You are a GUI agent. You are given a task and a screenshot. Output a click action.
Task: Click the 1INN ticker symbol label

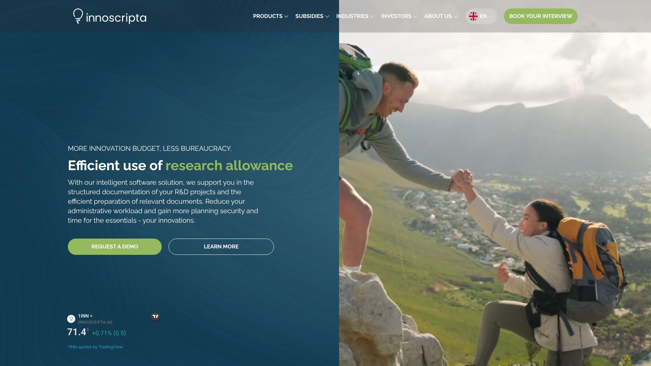[x=83, y=316]
